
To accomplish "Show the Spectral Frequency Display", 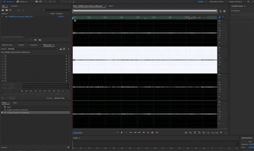I will click(37, 2).
